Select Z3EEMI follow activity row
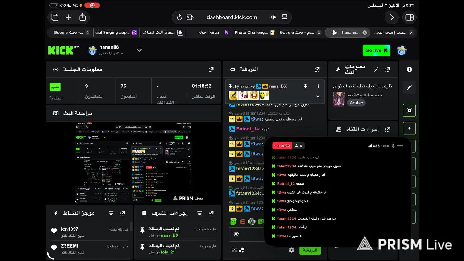 89,249
